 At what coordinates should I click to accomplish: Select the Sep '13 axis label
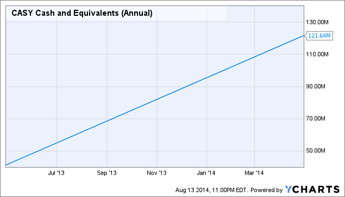click(x=106, y=173)
